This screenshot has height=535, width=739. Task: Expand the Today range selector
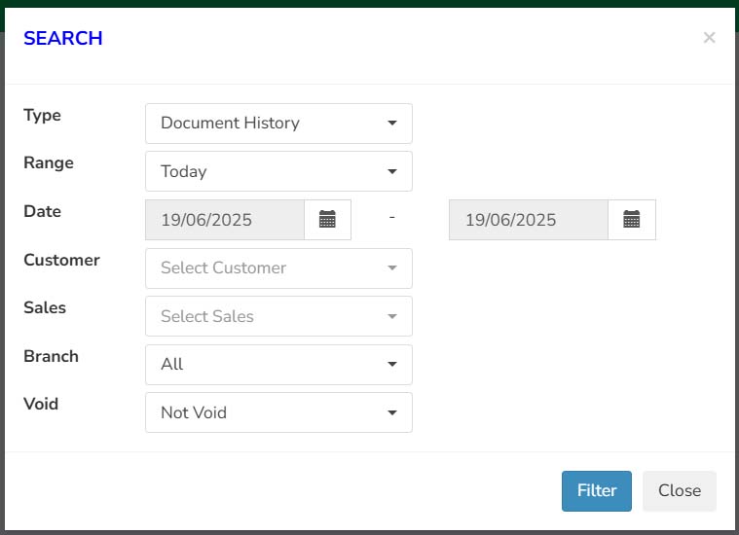click(278, 171)
